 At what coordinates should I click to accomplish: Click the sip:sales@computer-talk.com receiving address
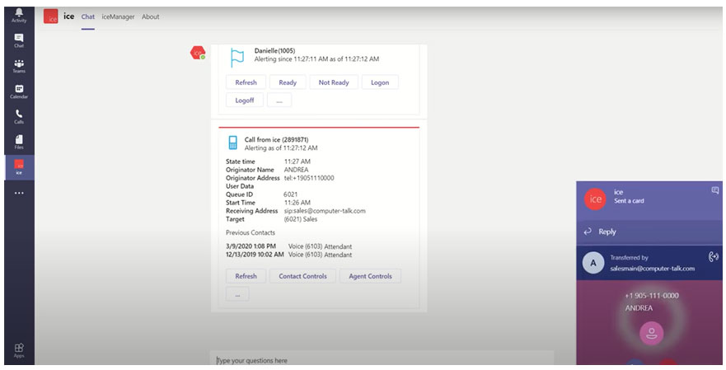(x=325, y=211)
